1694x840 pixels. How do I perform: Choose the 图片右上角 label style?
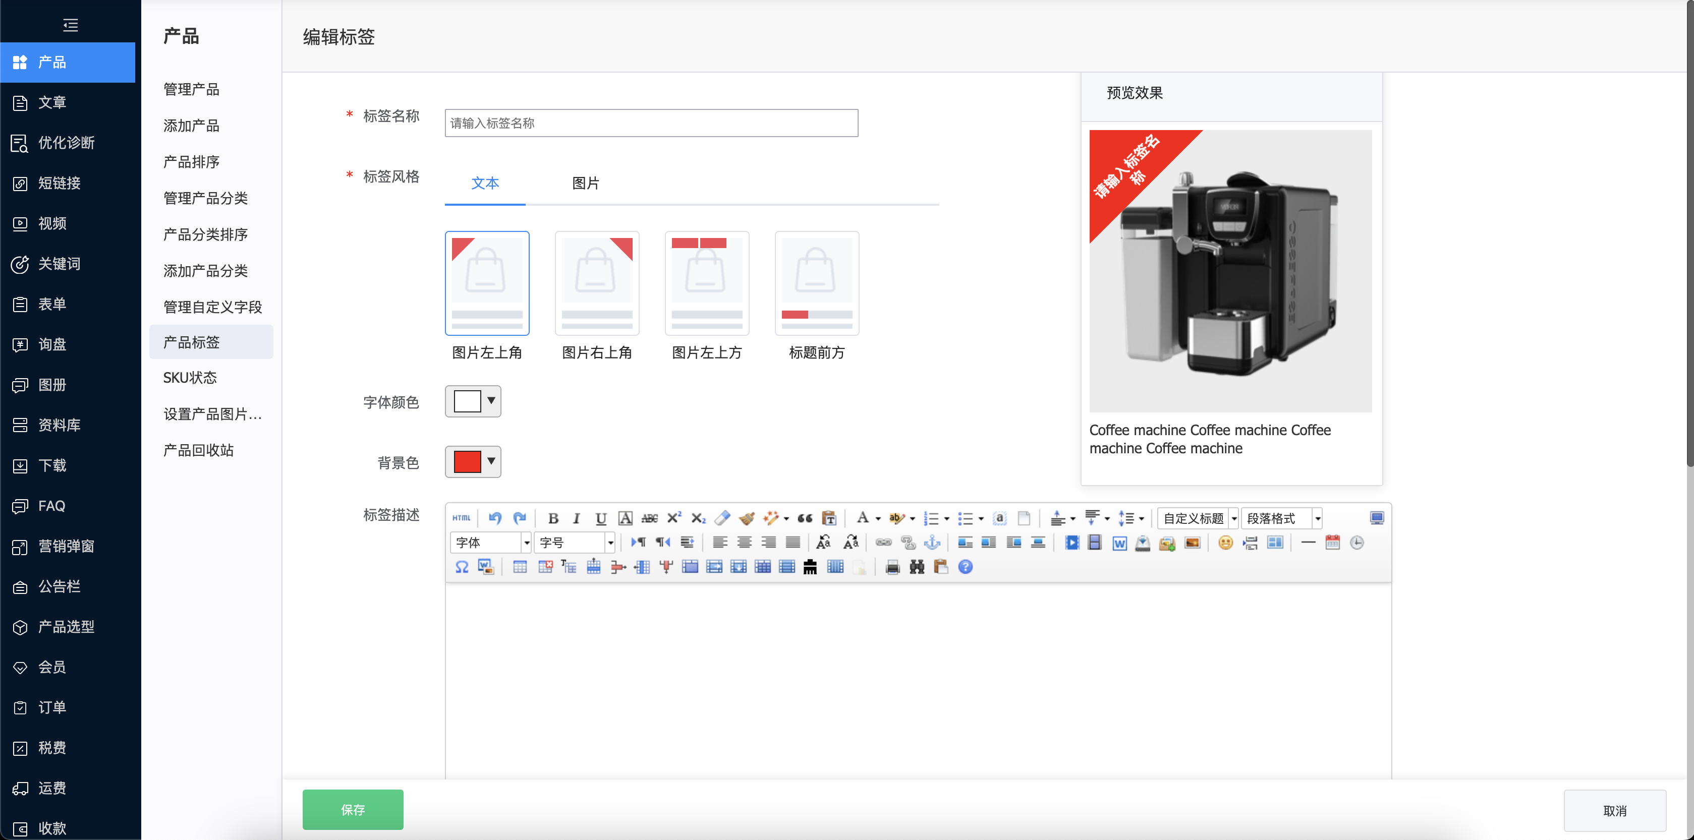point(596,283)
